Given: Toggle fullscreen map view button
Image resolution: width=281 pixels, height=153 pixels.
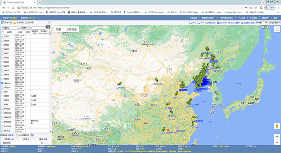Looking at the screenshot, I should point(277,29).
